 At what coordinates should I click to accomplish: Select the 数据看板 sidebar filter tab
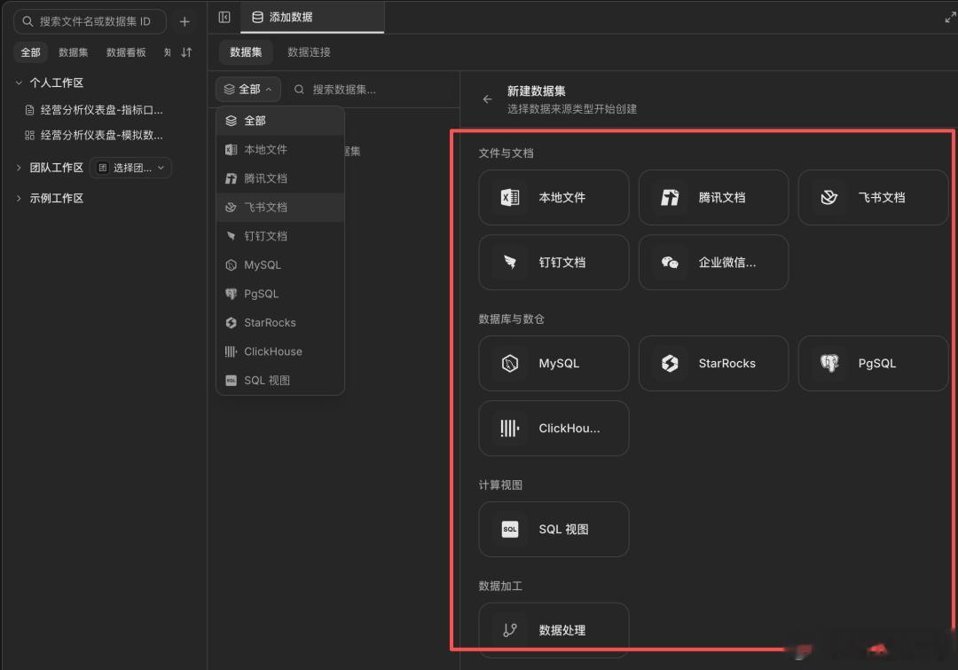(x=126, y=52)
